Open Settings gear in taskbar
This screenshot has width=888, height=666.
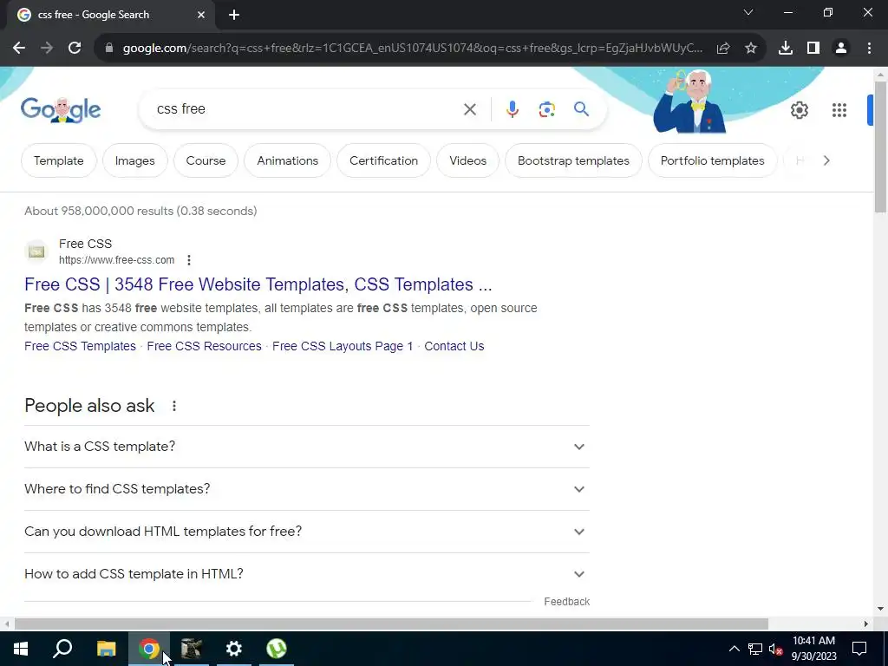tap(234, 649)
